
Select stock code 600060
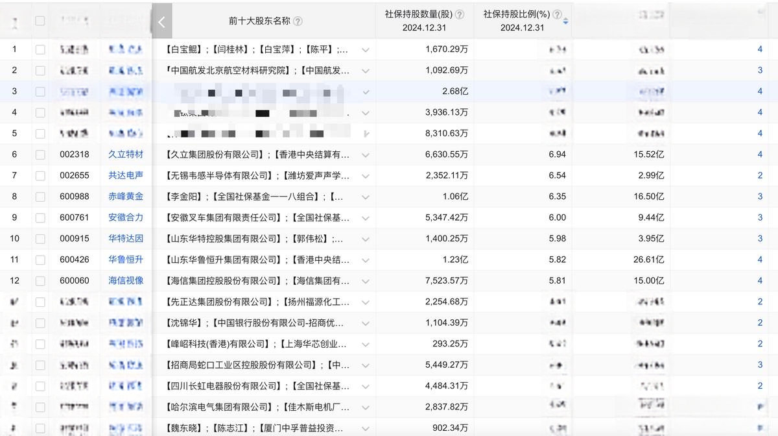[x=75, y=281]
